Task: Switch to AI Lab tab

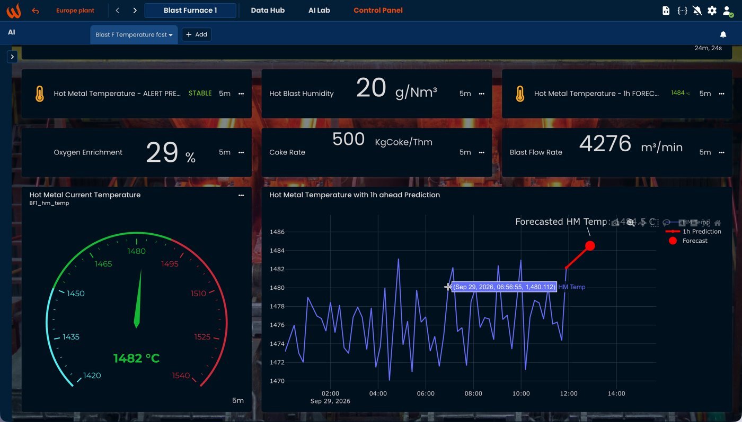Action: [x=319, y=11]
